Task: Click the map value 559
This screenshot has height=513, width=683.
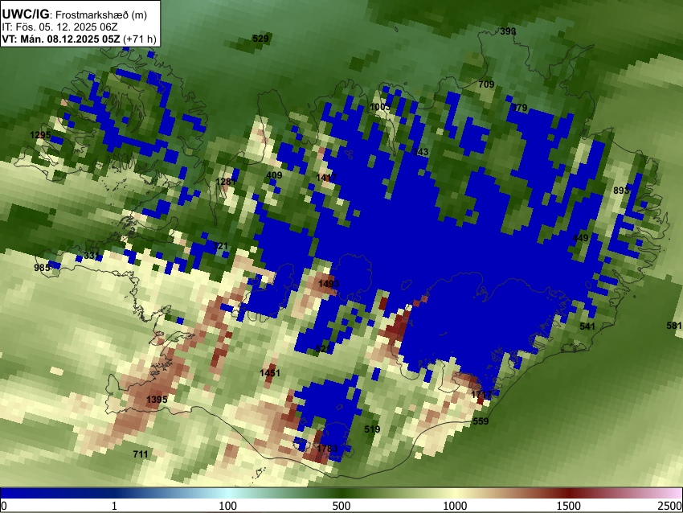Action: (481, 421)
